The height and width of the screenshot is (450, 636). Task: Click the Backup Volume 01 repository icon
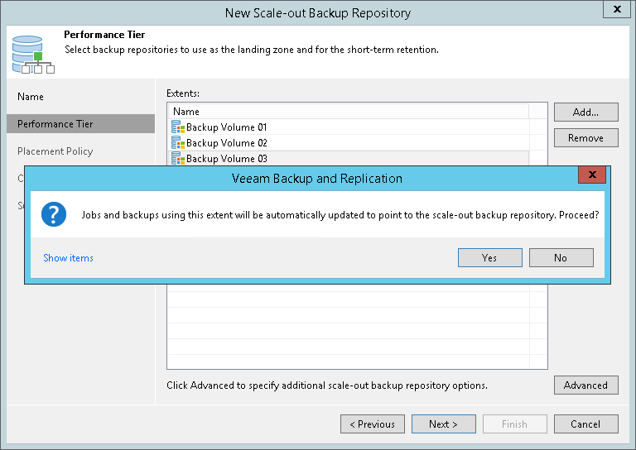[x=177, y=127]
